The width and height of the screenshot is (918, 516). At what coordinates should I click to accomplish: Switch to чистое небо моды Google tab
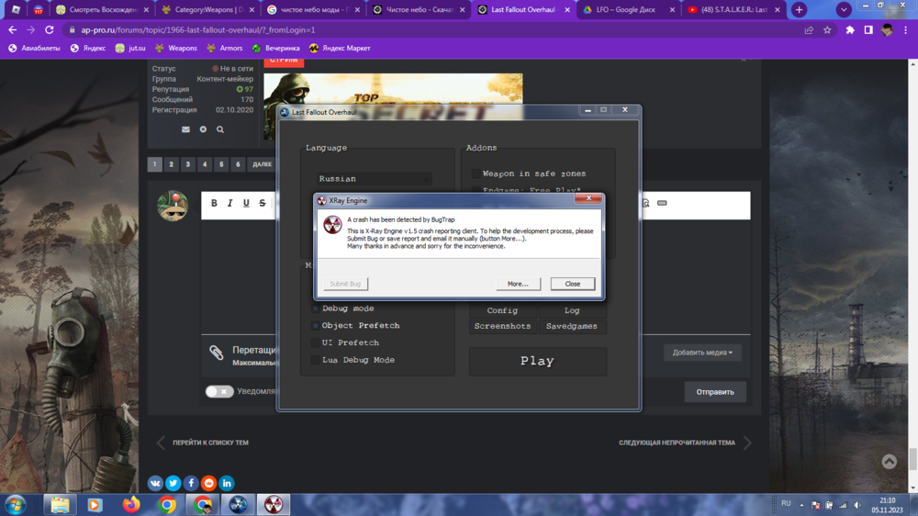313,10
